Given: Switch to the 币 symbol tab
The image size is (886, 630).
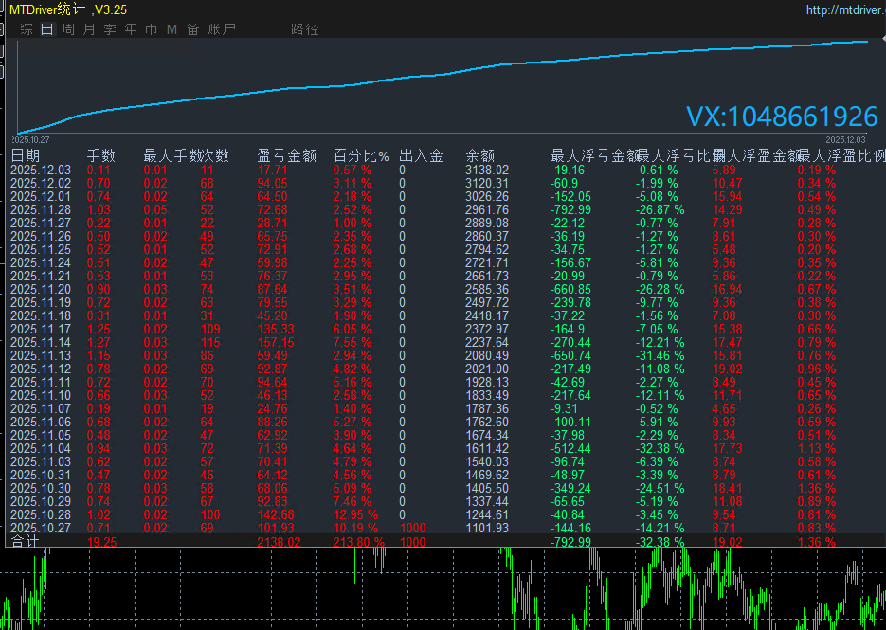Looking at the screenshot, I should coord(152,29).
